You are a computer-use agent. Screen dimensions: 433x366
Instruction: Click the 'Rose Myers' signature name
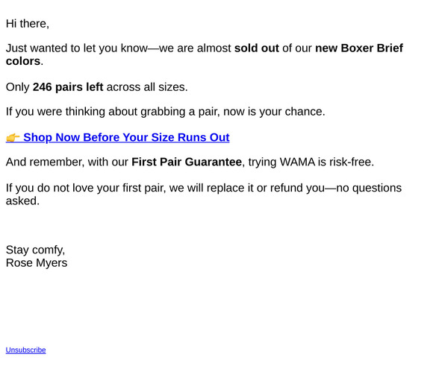[37, 263]
